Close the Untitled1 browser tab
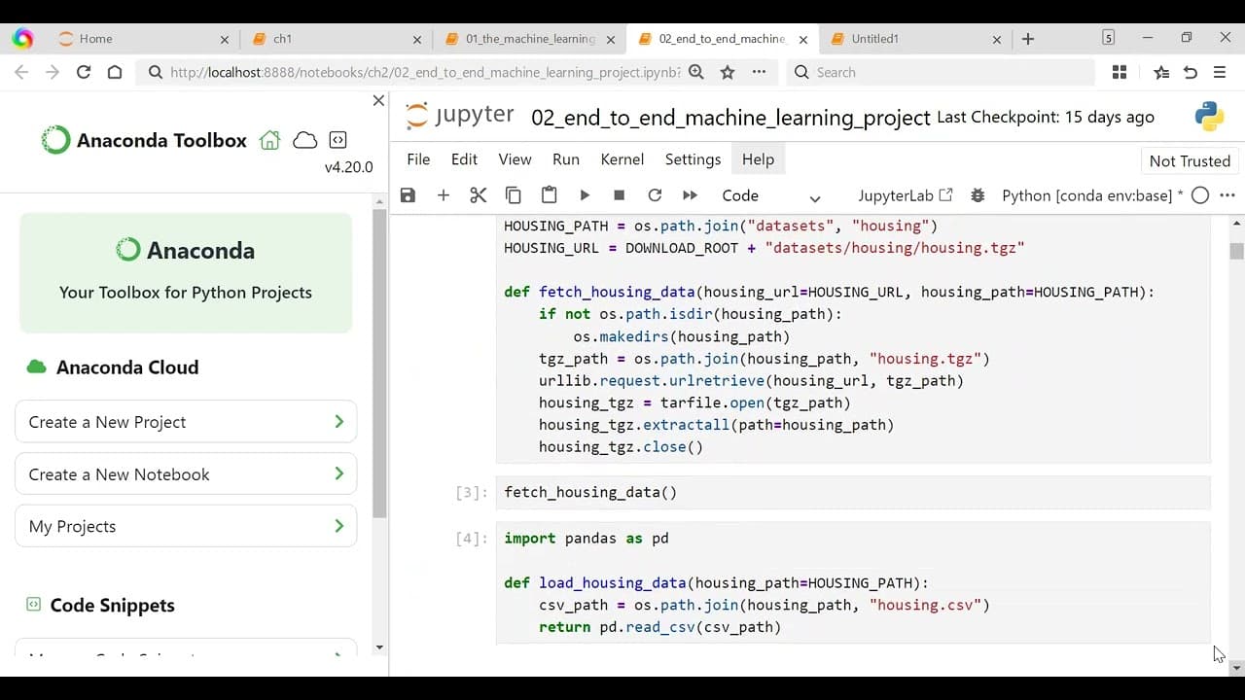This screenshot has width=1245, height=700. 996,39
